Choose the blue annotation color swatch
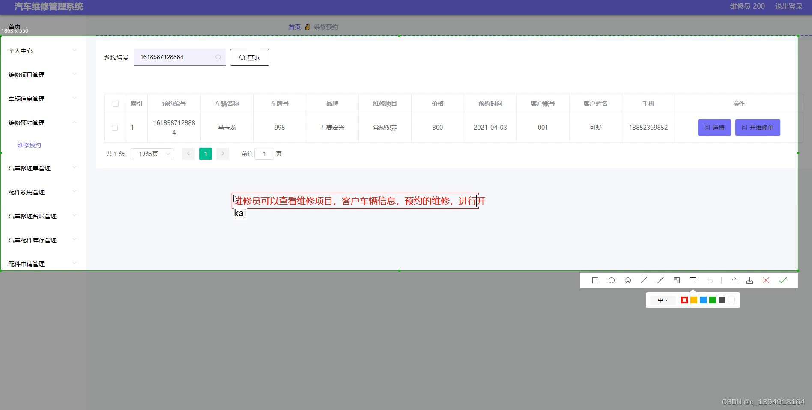 (x=703, y=300)
